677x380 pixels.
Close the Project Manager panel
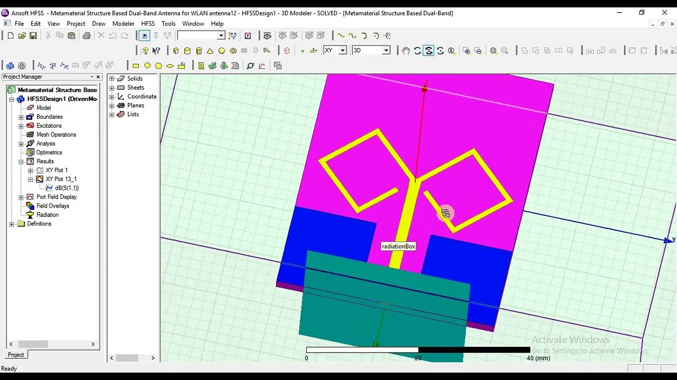97,77
